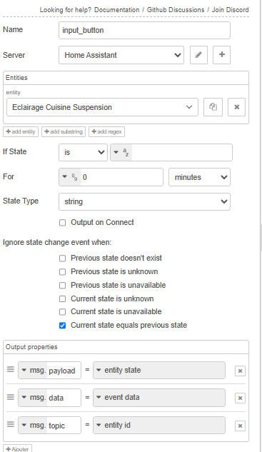Uncheck Current state equals previous state
The height and width of the screenshot is (452, 262).
point(63,326)
